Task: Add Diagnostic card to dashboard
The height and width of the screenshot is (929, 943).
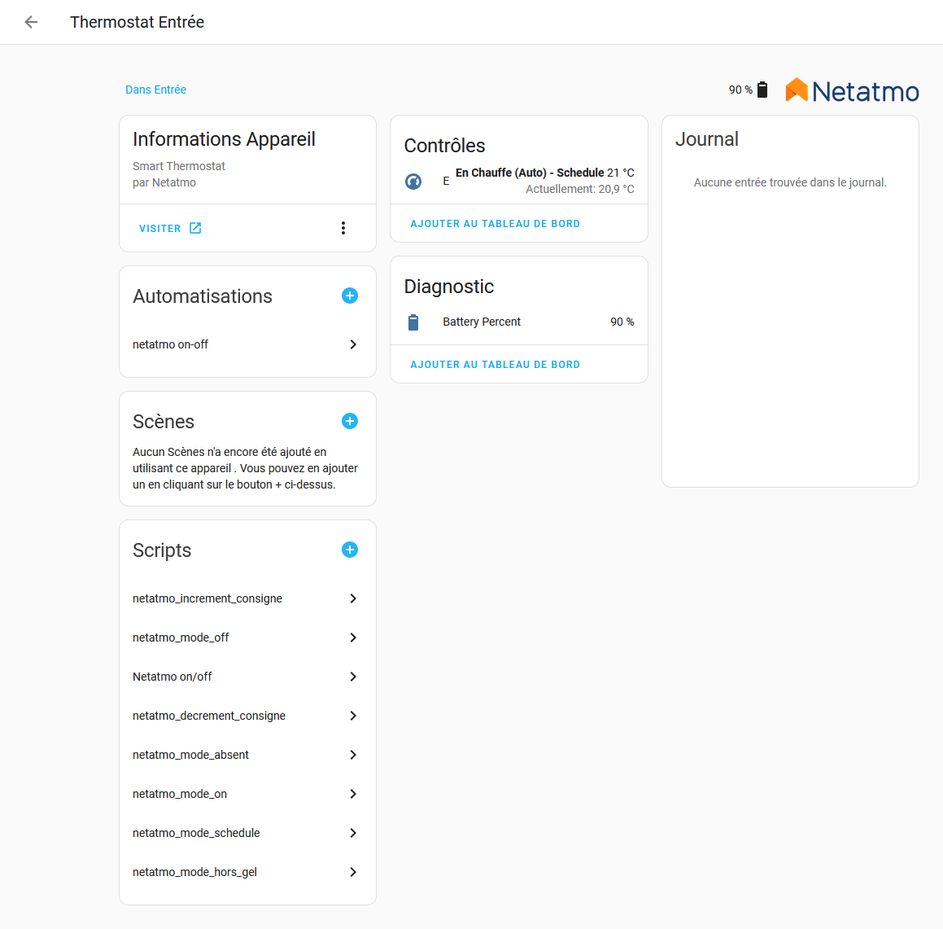Action: pos(495,365)
